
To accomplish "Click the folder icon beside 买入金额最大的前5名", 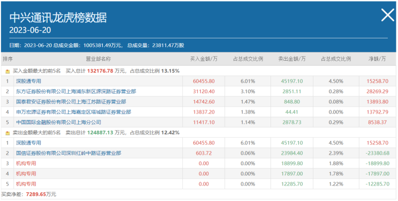I will click(7, 71).
